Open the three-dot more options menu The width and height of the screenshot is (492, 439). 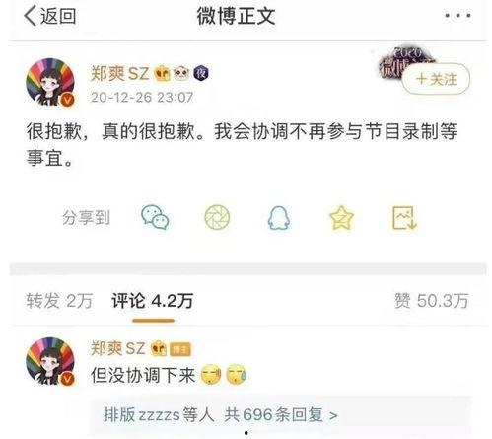click(x=458, y=15)
